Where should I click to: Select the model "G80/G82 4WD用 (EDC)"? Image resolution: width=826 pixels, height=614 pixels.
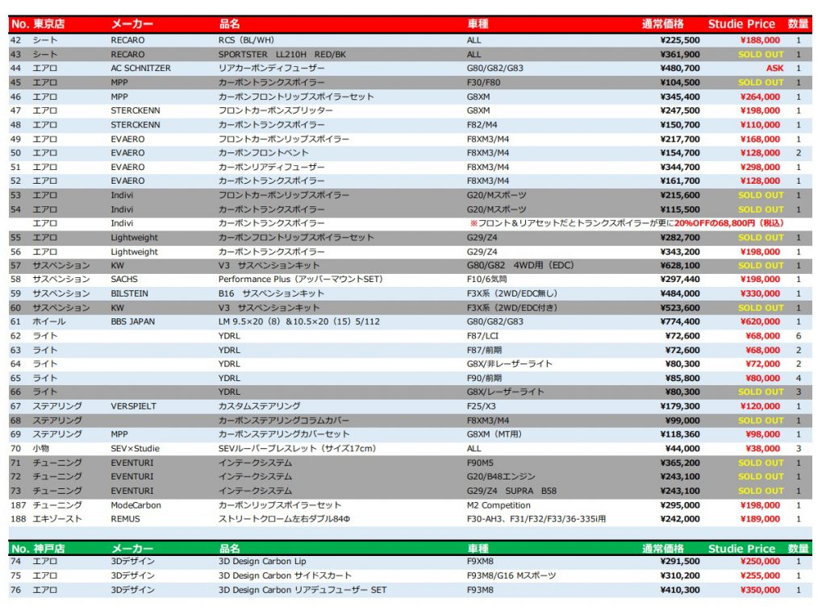pos(520,265)
